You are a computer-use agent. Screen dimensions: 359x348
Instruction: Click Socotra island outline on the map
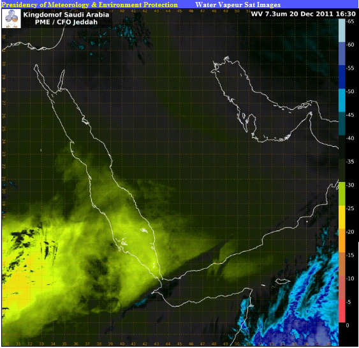tap(283, 281)
